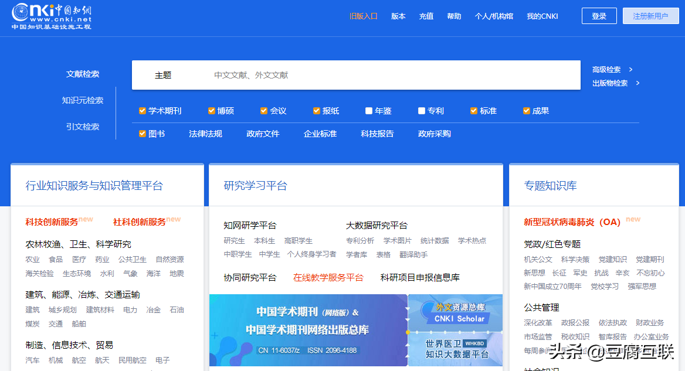
Task: Click the 登录 button
Action: coord(599,16)
